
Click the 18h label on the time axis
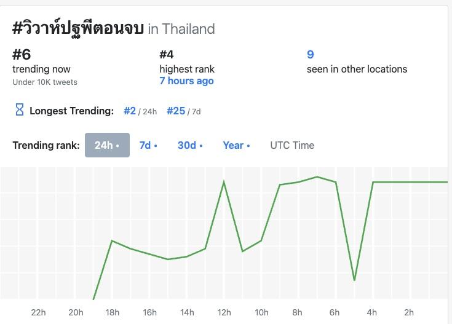click(113, 312)
